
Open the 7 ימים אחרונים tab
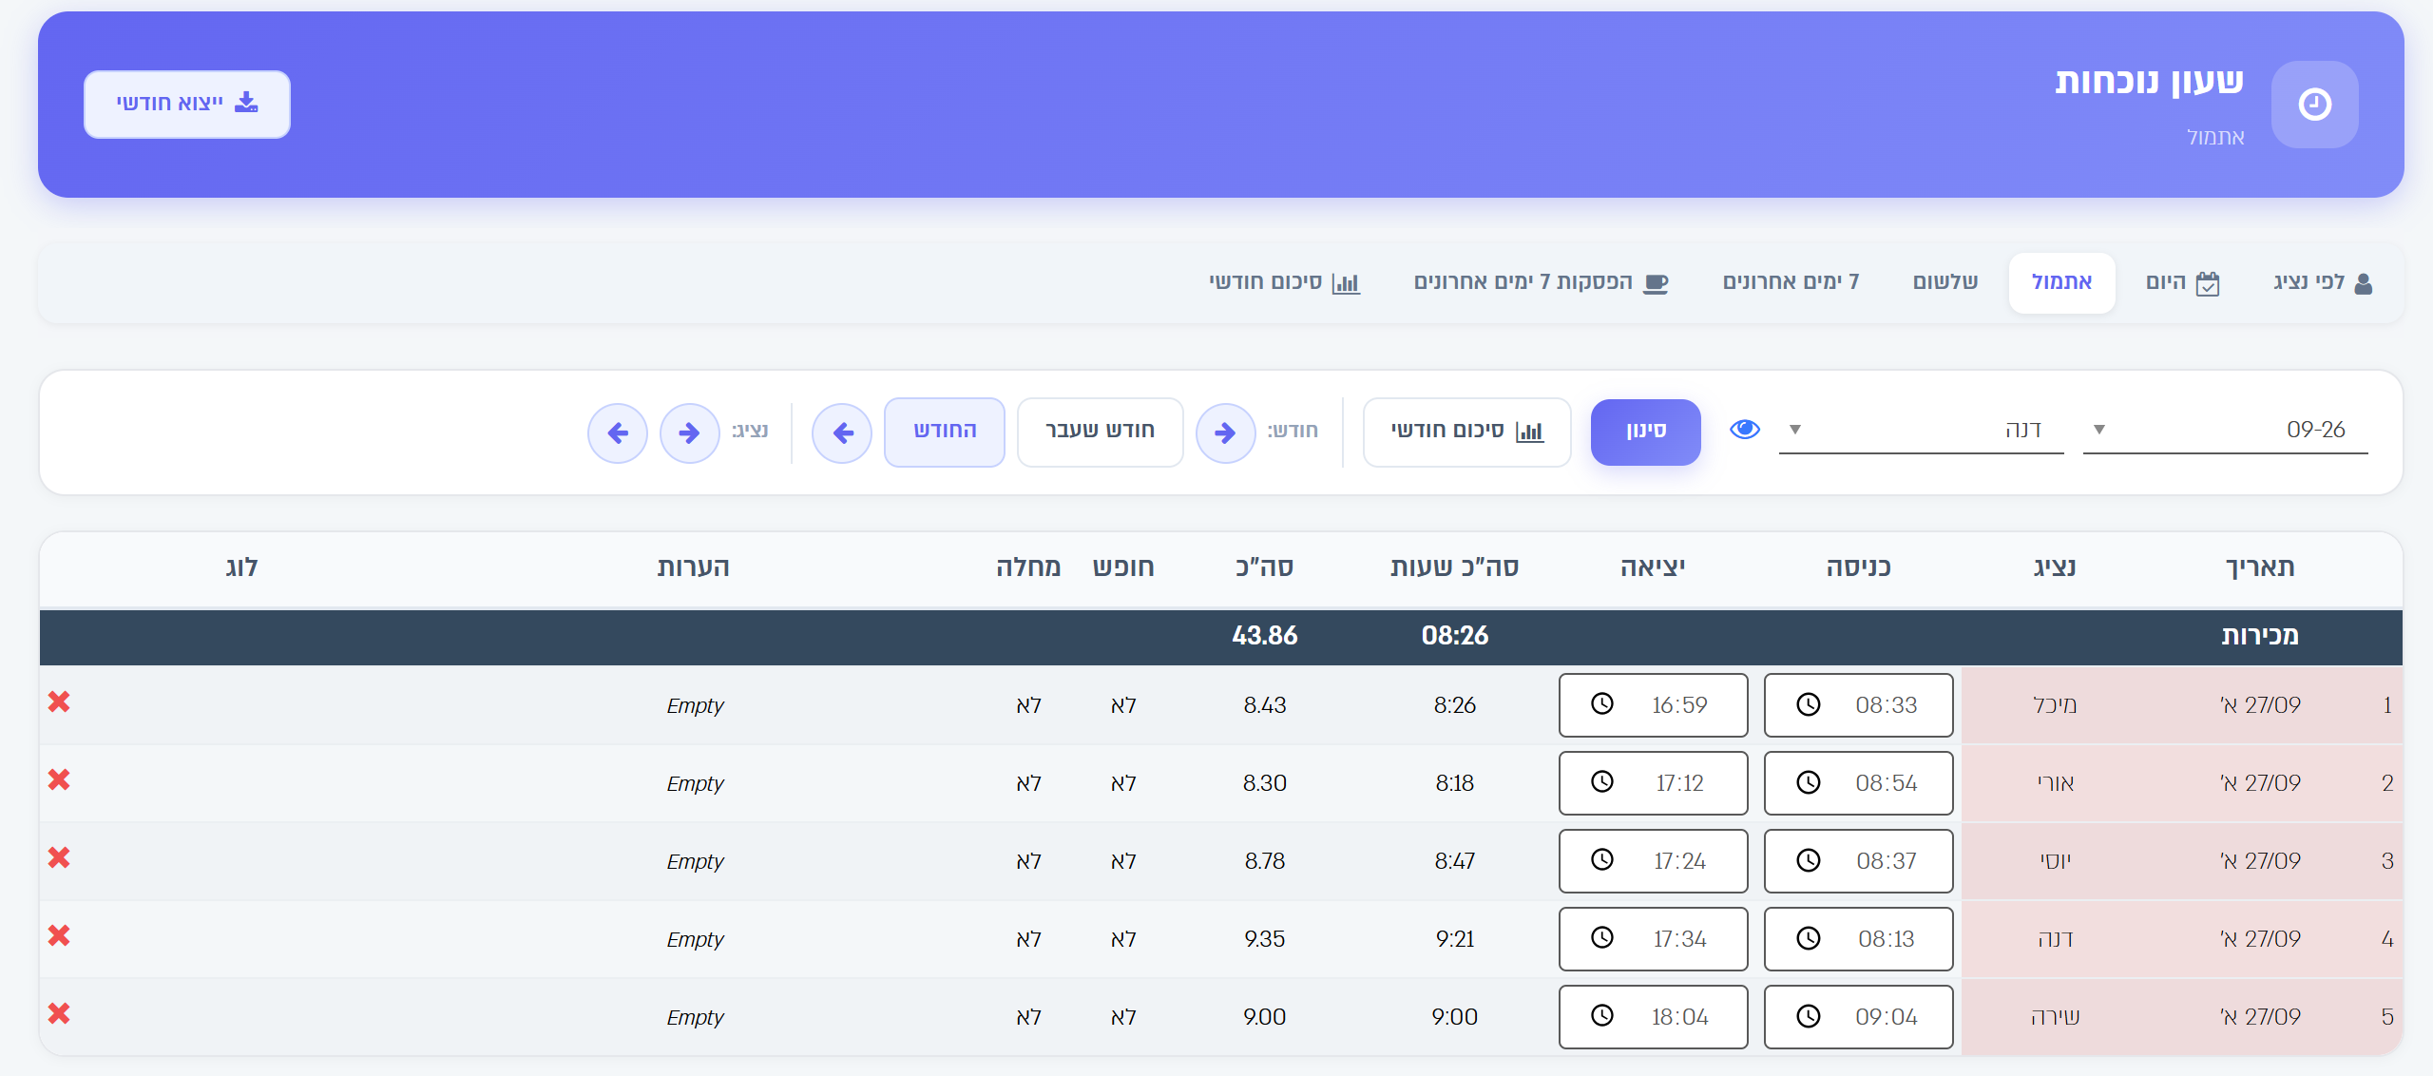pos(1791,282)
